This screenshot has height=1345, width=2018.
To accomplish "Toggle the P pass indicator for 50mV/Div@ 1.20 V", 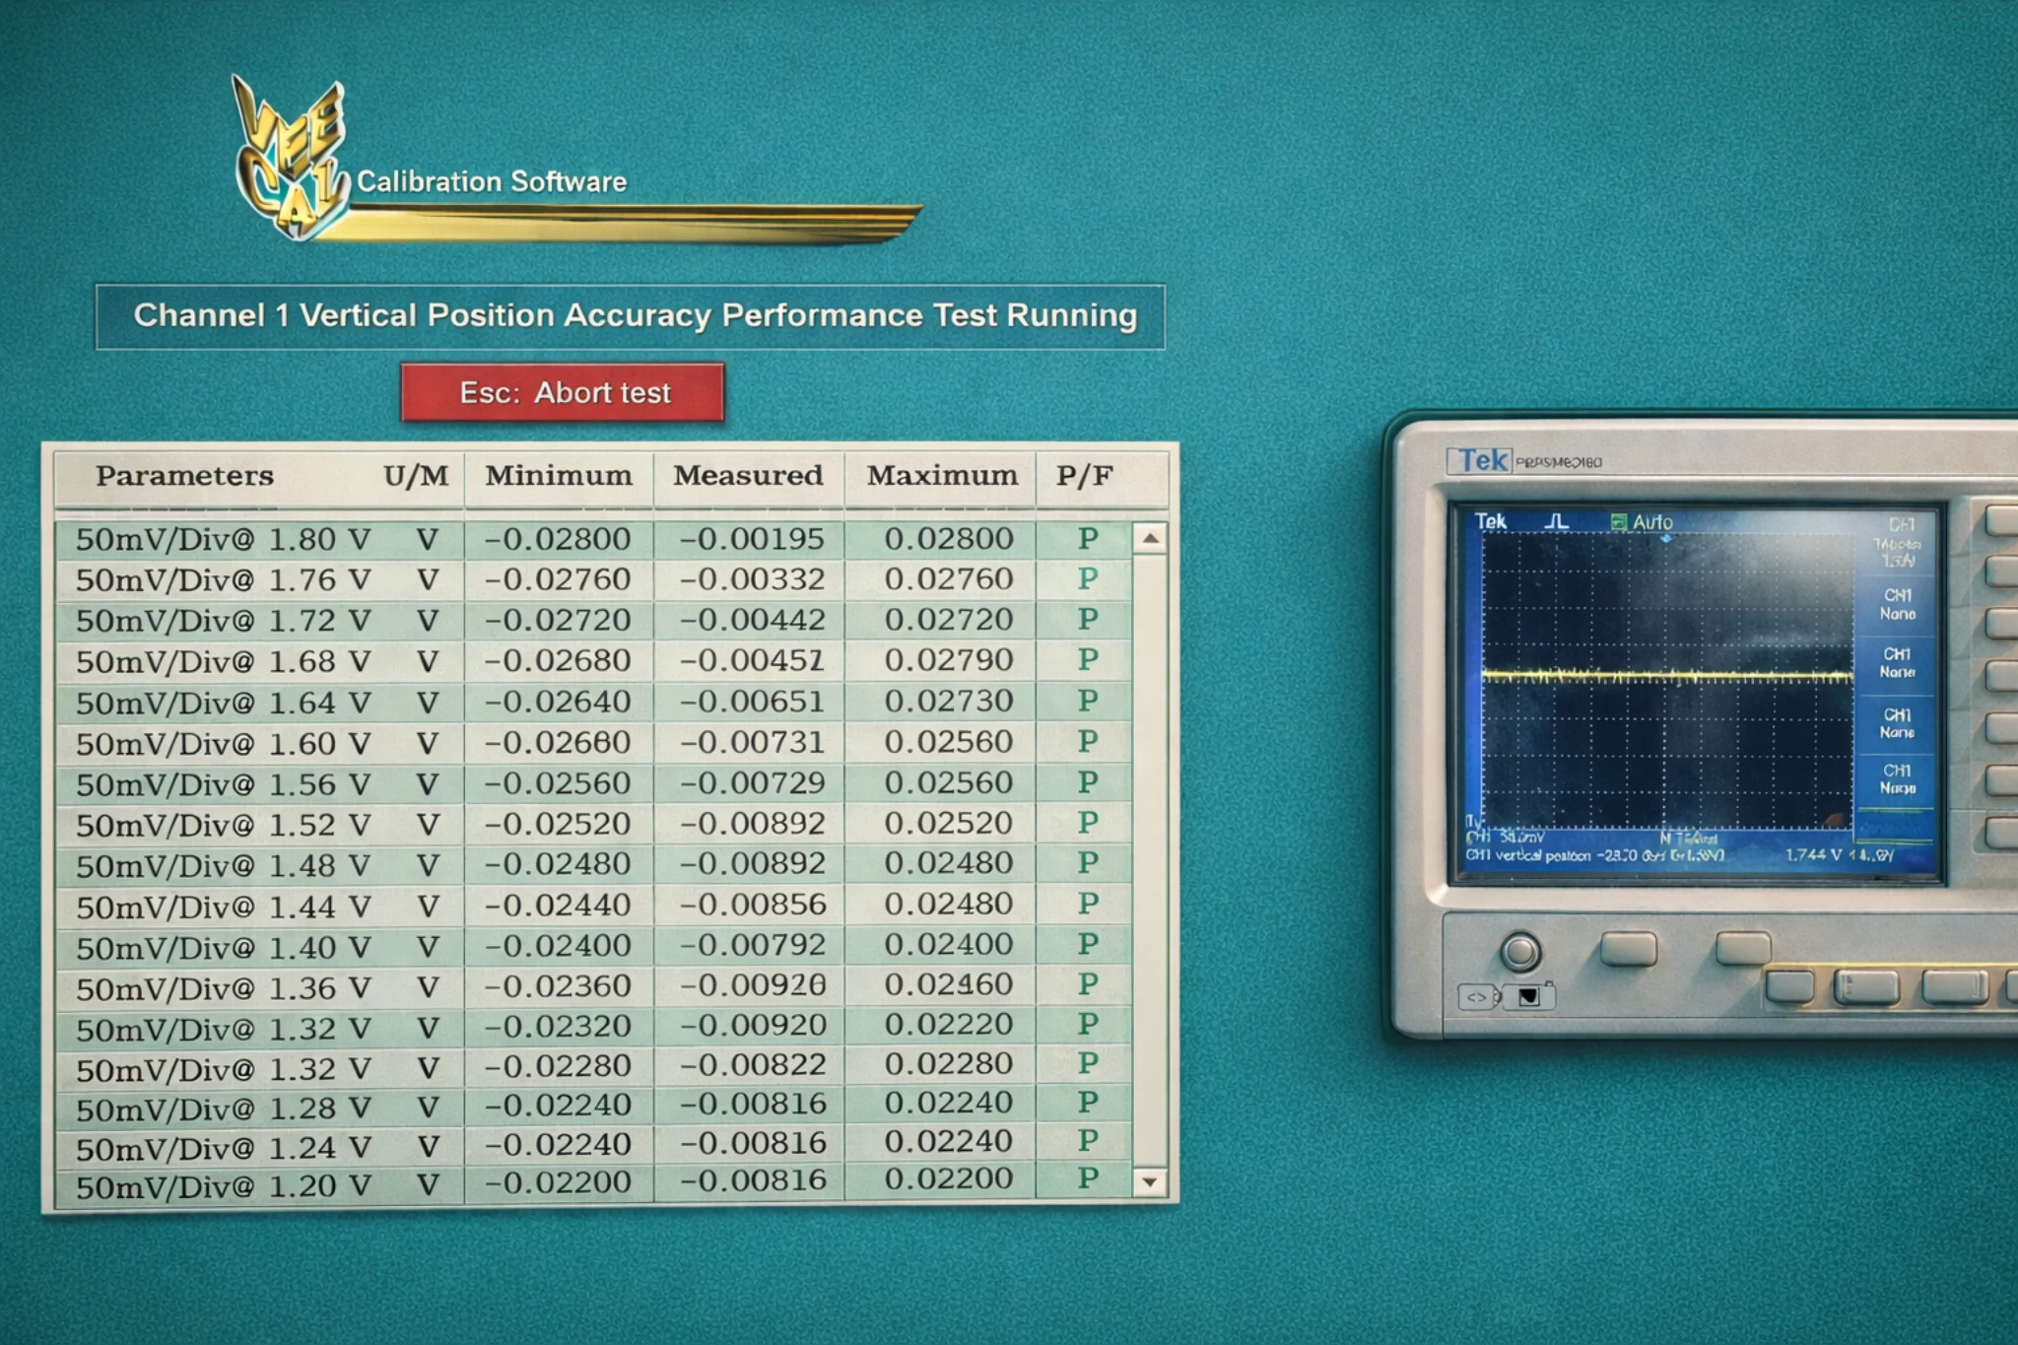I will 1086,1179.
